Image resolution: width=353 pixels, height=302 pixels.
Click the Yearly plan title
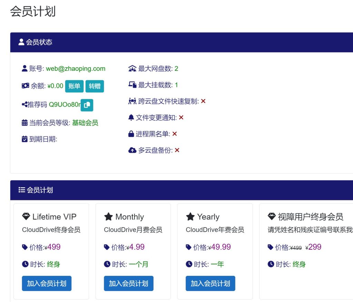(x=209, y=217)
